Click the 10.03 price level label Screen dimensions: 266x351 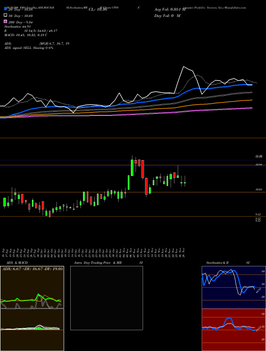(x=259, y=189)
